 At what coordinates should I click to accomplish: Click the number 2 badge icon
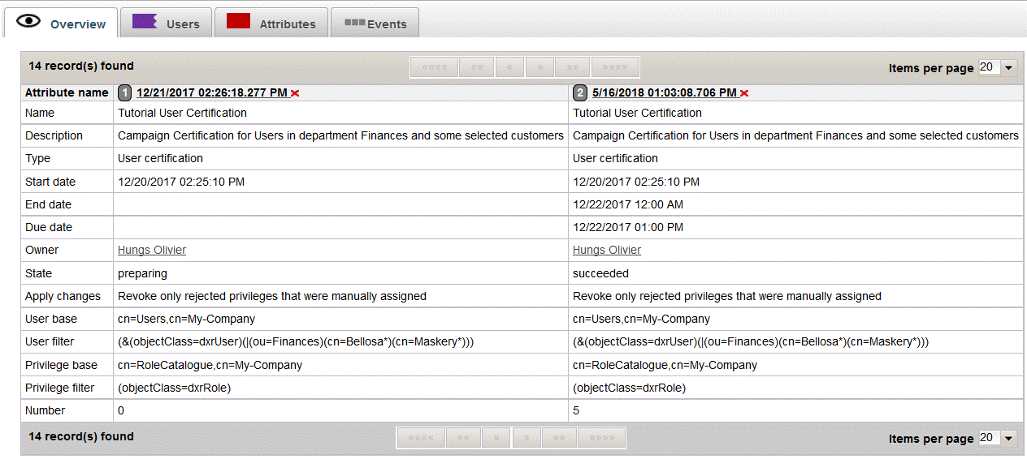tap(580, 92)
